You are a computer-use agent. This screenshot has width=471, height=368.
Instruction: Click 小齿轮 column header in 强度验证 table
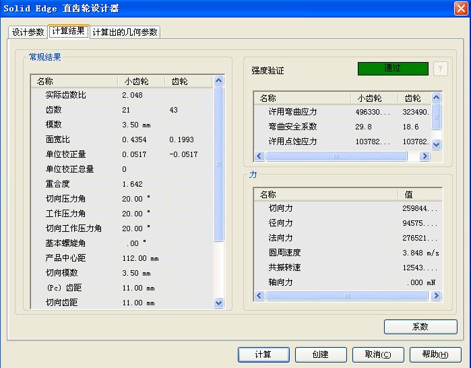click(374, 98)
